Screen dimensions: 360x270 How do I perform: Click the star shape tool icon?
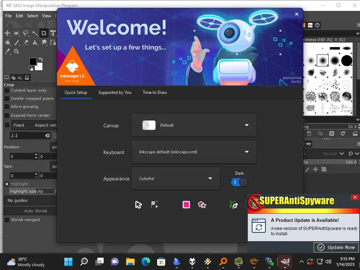click(x=202, y=204)
